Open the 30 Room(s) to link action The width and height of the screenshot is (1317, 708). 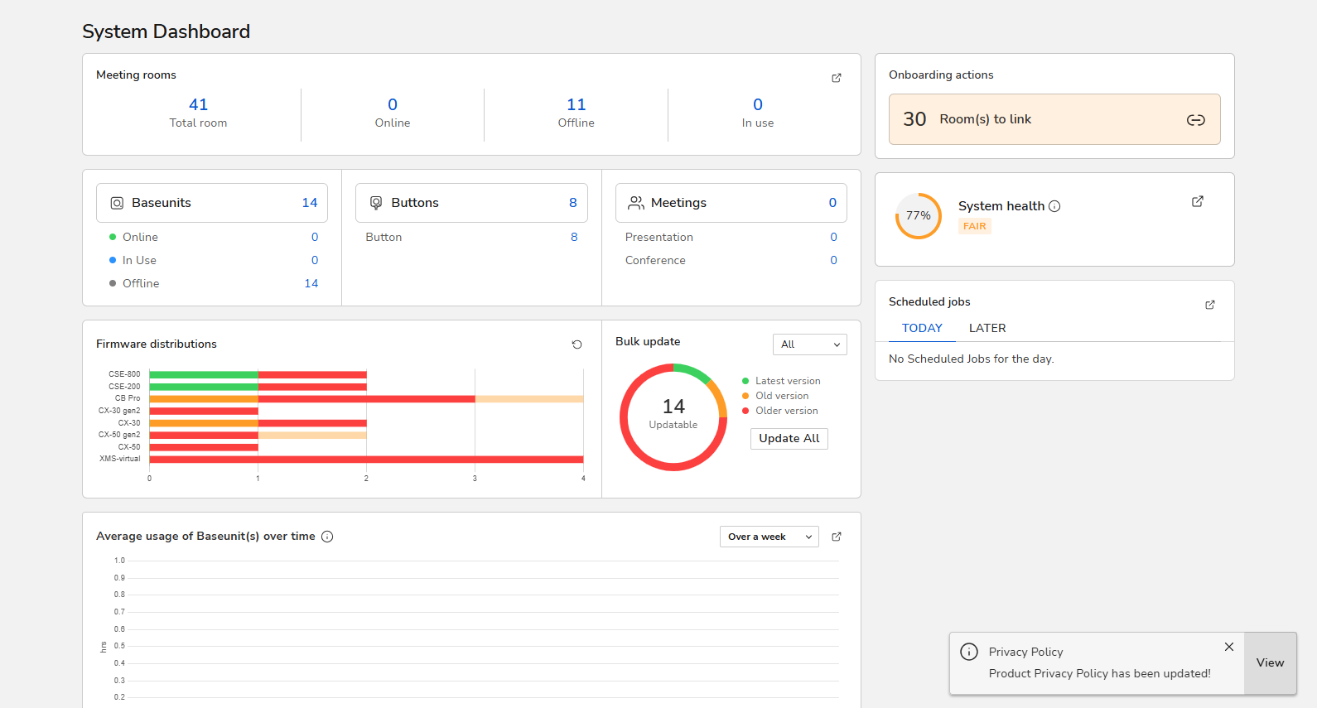(1054, 119)
